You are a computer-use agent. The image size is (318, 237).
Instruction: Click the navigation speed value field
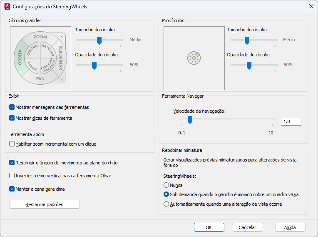point(291,121)
